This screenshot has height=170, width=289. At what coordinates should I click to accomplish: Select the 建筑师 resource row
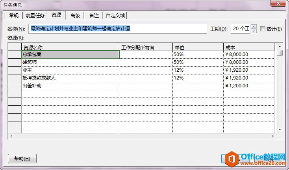(70, 62)
